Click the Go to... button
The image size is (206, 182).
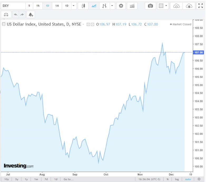68,179
